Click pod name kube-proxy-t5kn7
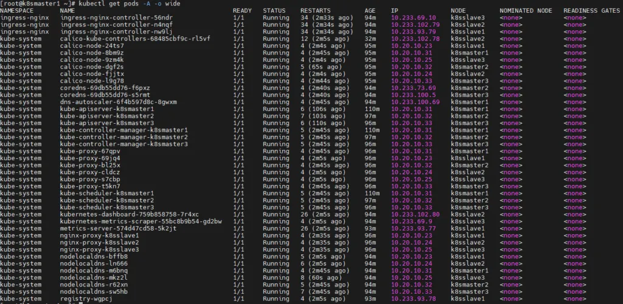 coord(90,186)
